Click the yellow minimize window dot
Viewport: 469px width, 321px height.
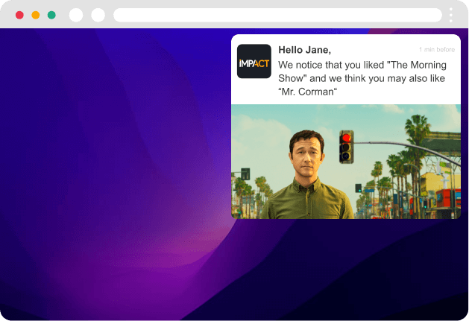pos(36,15)
